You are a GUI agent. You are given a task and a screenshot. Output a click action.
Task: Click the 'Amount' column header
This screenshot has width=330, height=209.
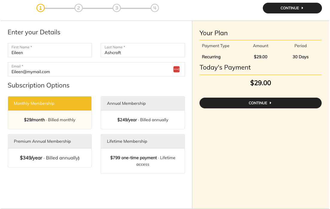260,46
